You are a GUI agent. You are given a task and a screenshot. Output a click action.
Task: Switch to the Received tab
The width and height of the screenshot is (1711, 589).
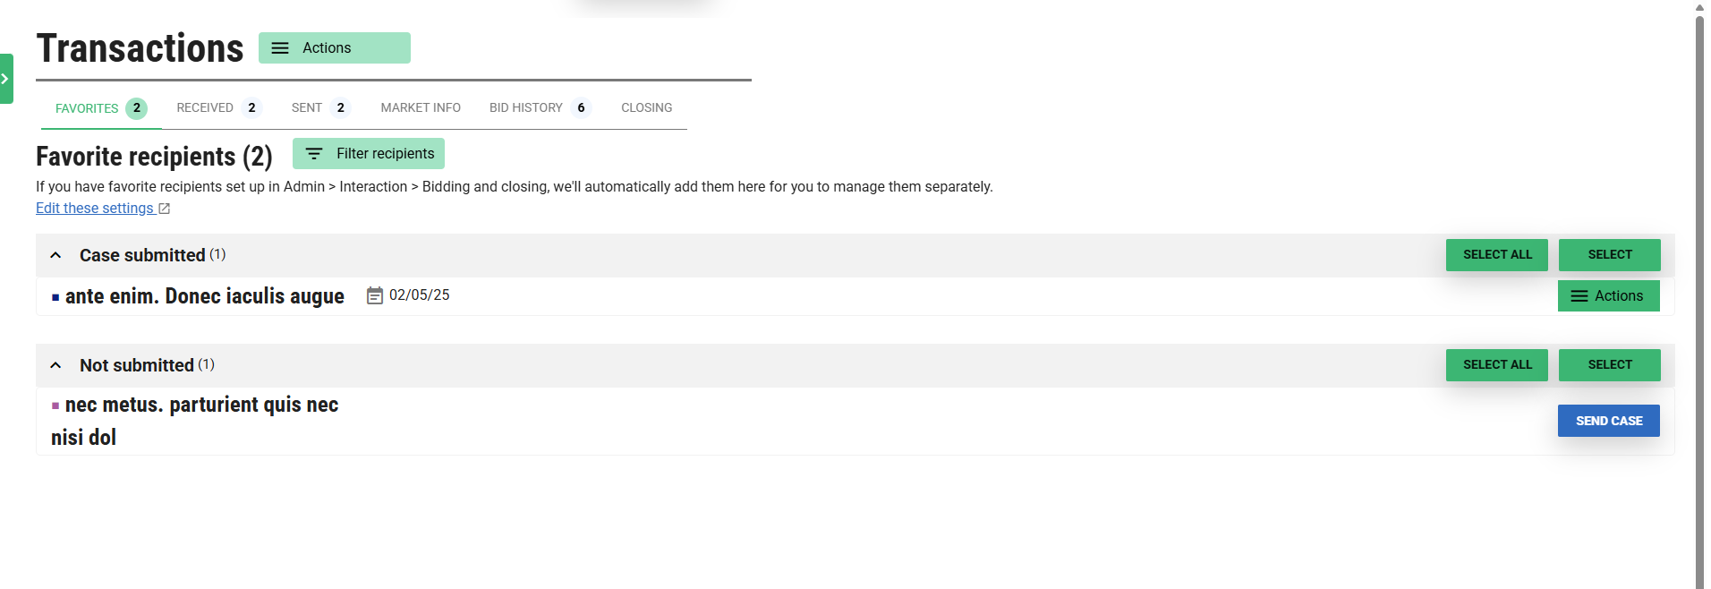tap(217, 108)
